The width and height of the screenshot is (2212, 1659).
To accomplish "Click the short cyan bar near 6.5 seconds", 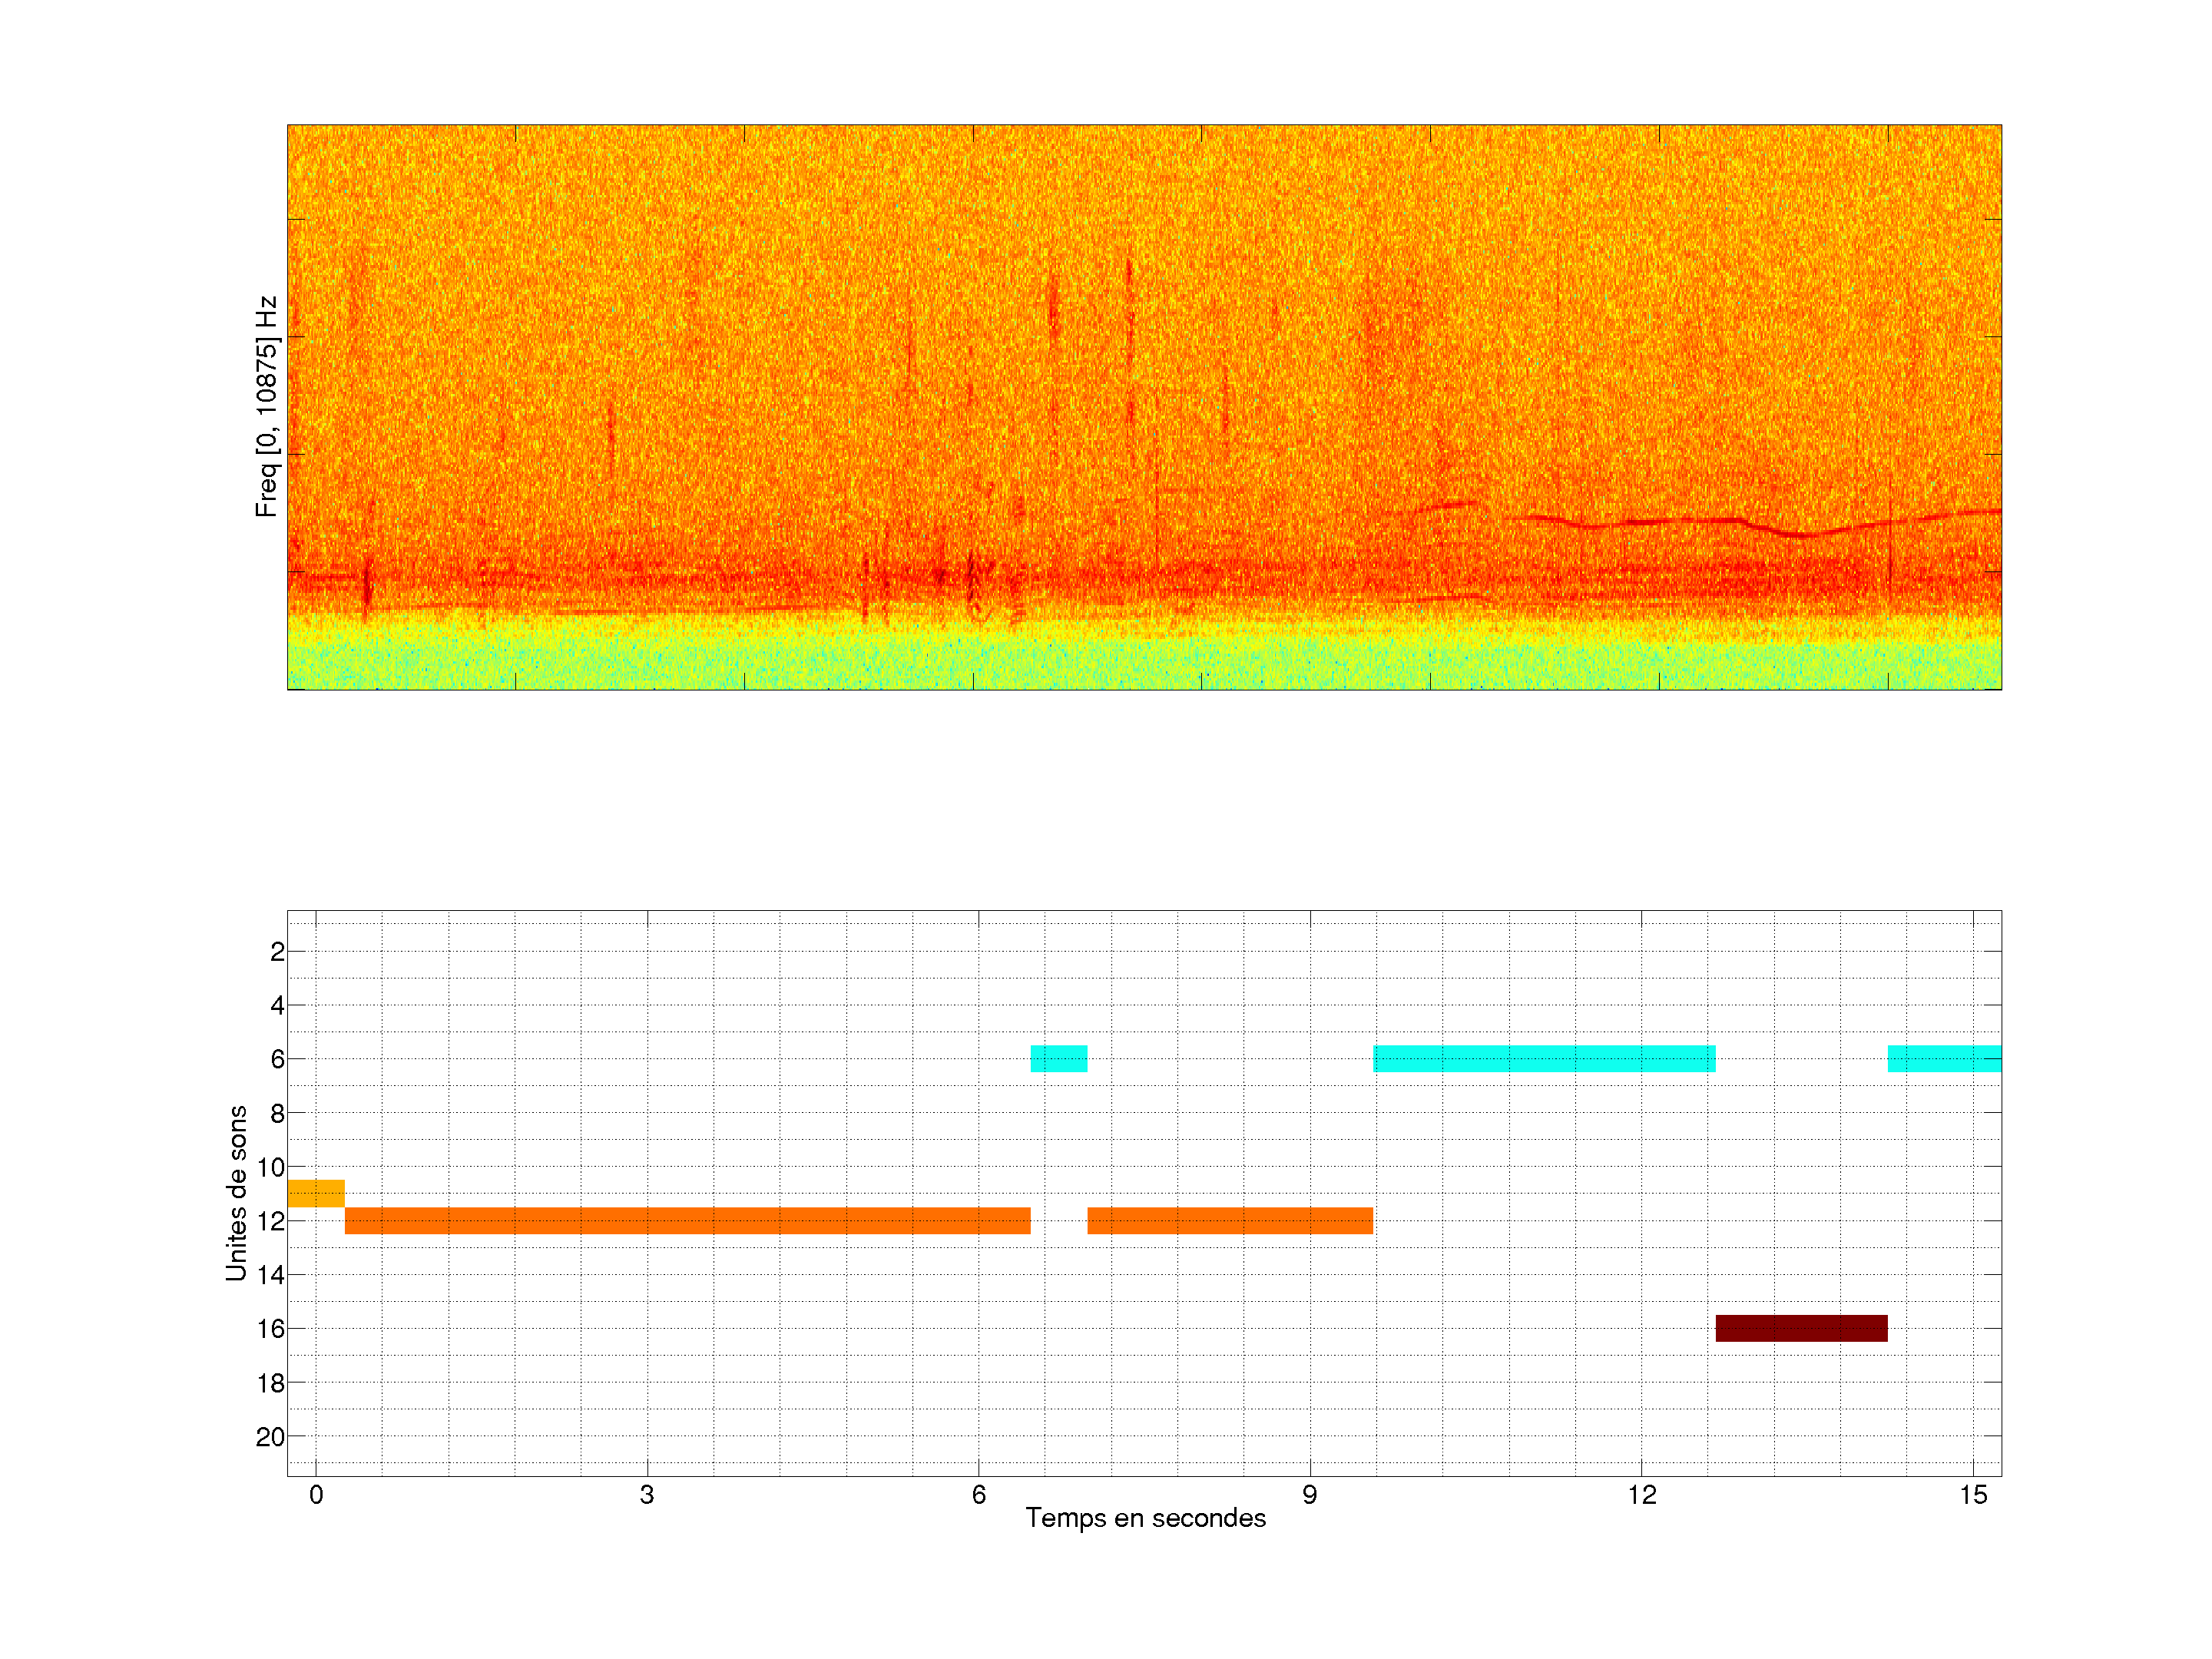I will [1058, 1058].
